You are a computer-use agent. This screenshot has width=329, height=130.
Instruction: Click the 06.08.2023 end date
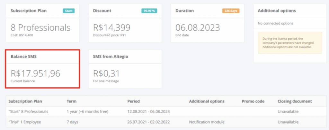tap(198, 27)
